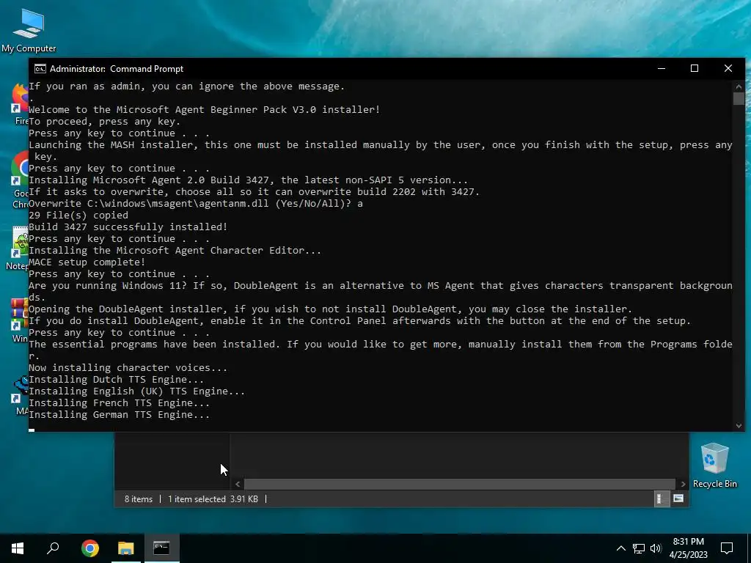The width and height of the screenshot is (751, 563).
Task: Click 'Installing German TTS Engine...' line
Action: [119, 415]
